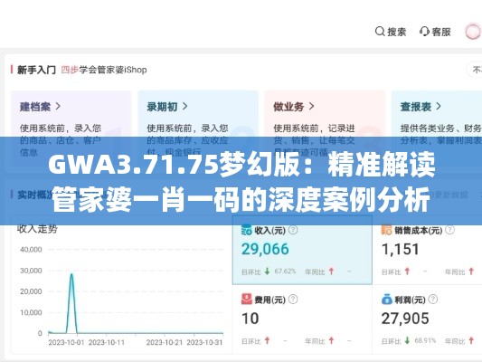Screen dimensions: 482x362
Task: Expand the 做业务 chevron arrow
Action: pyautogui.click(x=311, y=107)
